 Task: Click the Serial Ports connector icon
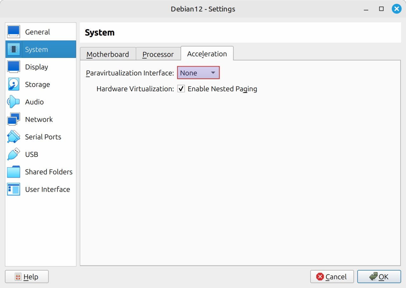[x=14, y=137]
